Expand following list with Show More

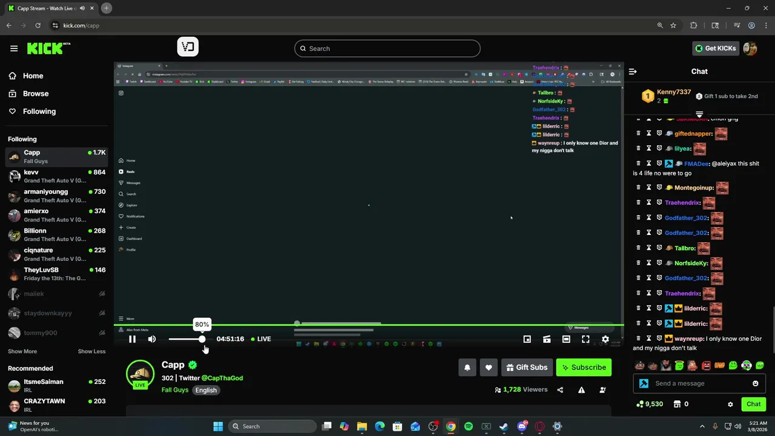22,351
